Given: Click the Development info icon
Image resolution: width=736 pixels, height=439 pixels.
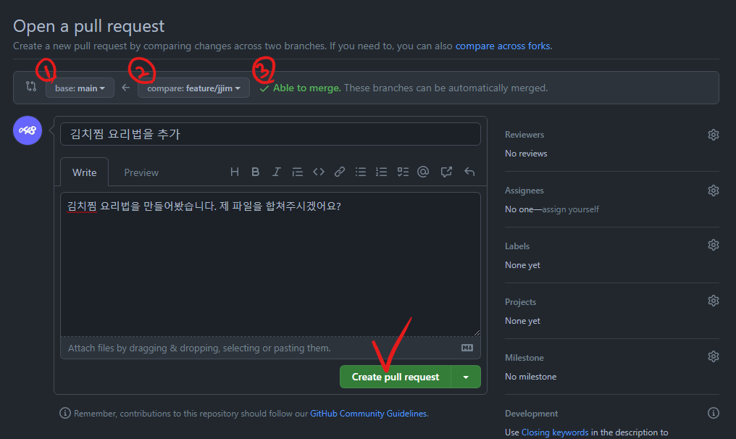Looking at the screenshot, I should [x=714, y=413].
